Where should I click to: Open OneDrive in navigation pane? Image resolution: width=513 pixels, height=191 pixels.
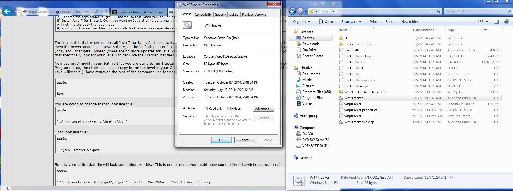click(309, 50)
